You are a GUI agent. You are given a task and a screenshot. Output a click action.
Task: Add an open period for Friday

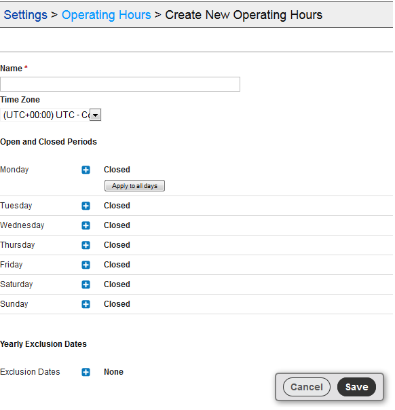(x=86, y=265)
